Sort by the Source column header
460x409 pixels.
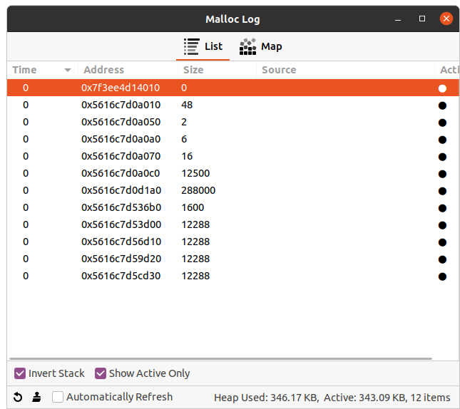pyautogui.click(x=345, y=70)
